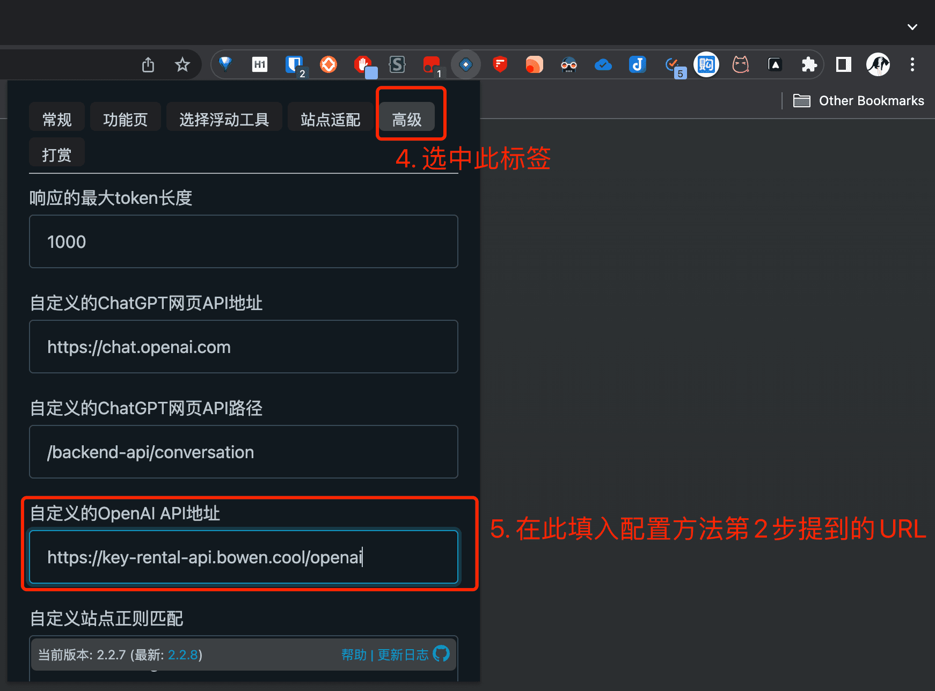Click the bookmark star icon
The width and height of the screenshot is (935, 691).
pos(182,65)
